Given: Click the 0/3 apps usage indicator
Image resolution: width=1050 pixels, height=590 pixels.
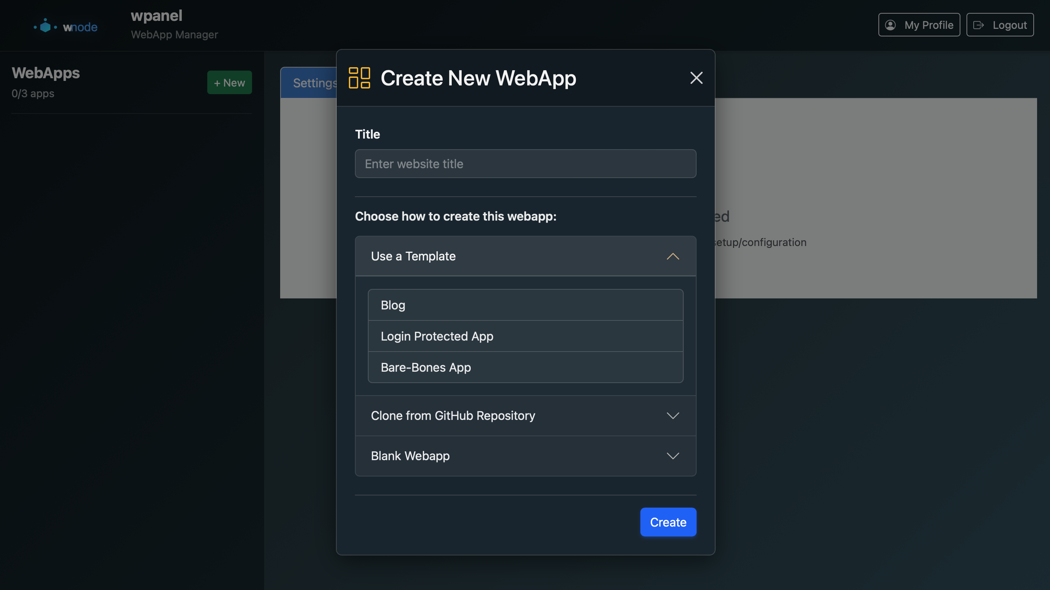Looking at the screenshot, I should [x=32, y=93].
